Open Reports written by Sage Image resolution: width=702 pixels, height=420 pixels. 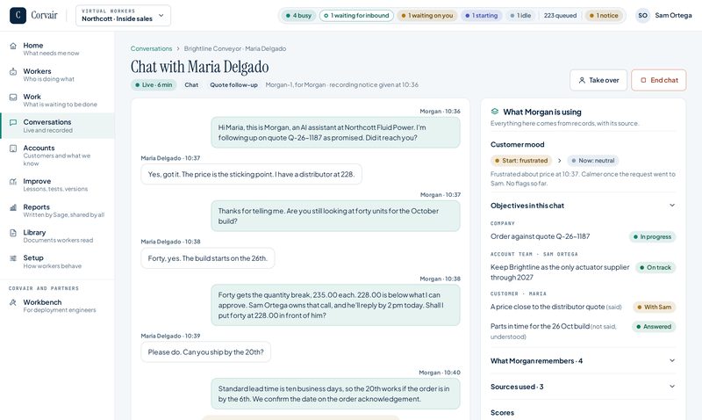pos(57,211)
